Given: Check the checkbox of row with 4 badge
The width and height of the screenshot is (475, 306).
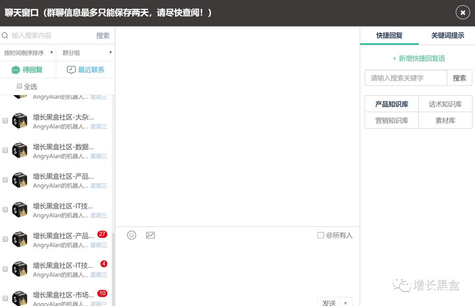Looking at the screenshot, I should pos(5,269).
